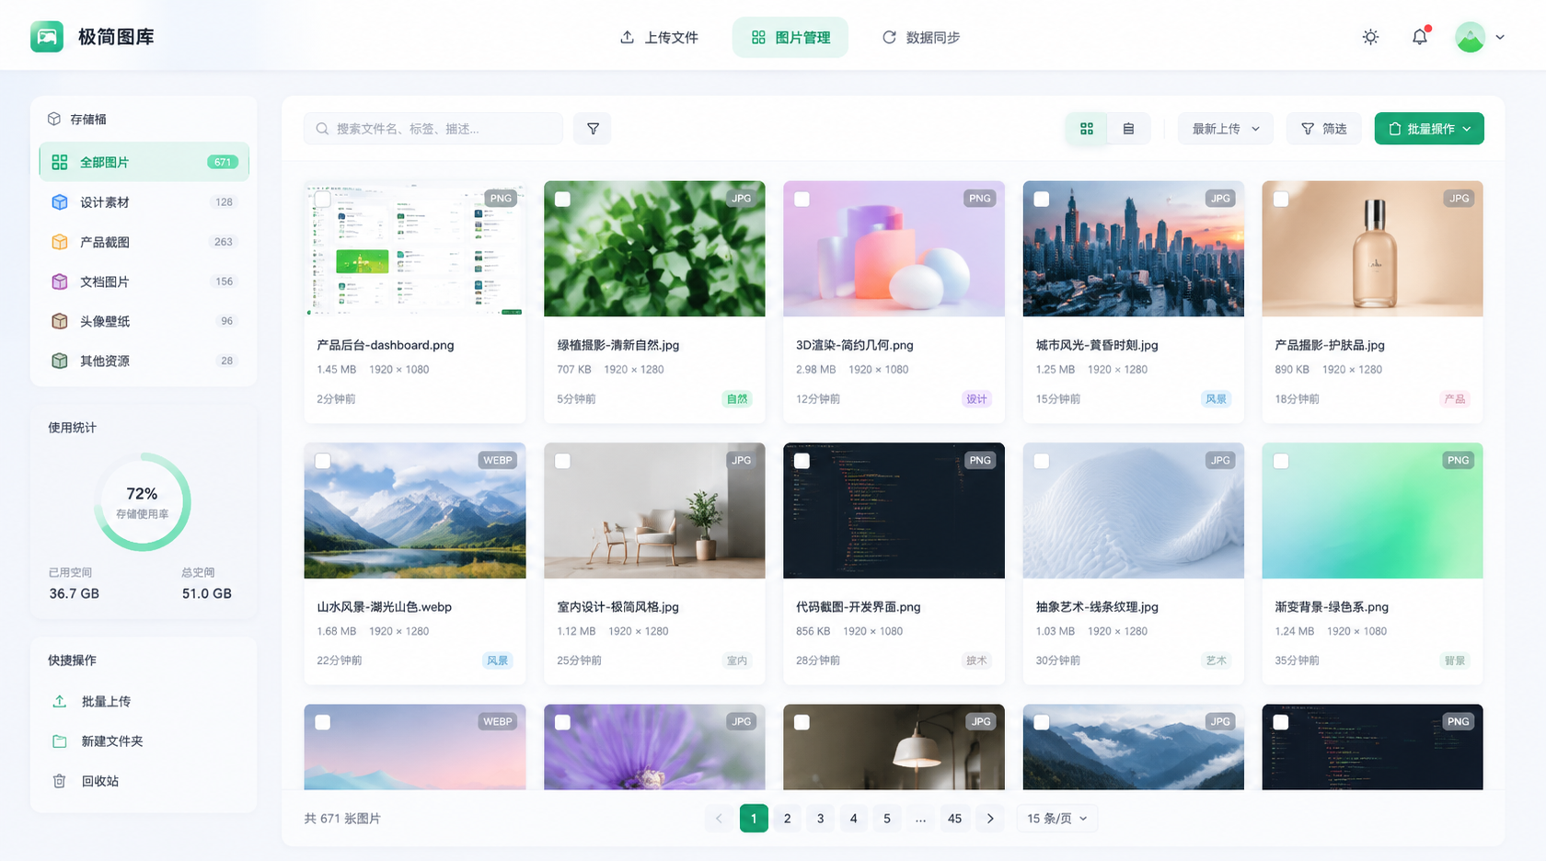1546x861 pixels.
Task: Select the grid view layout icon
Action: coord(1087,129)
